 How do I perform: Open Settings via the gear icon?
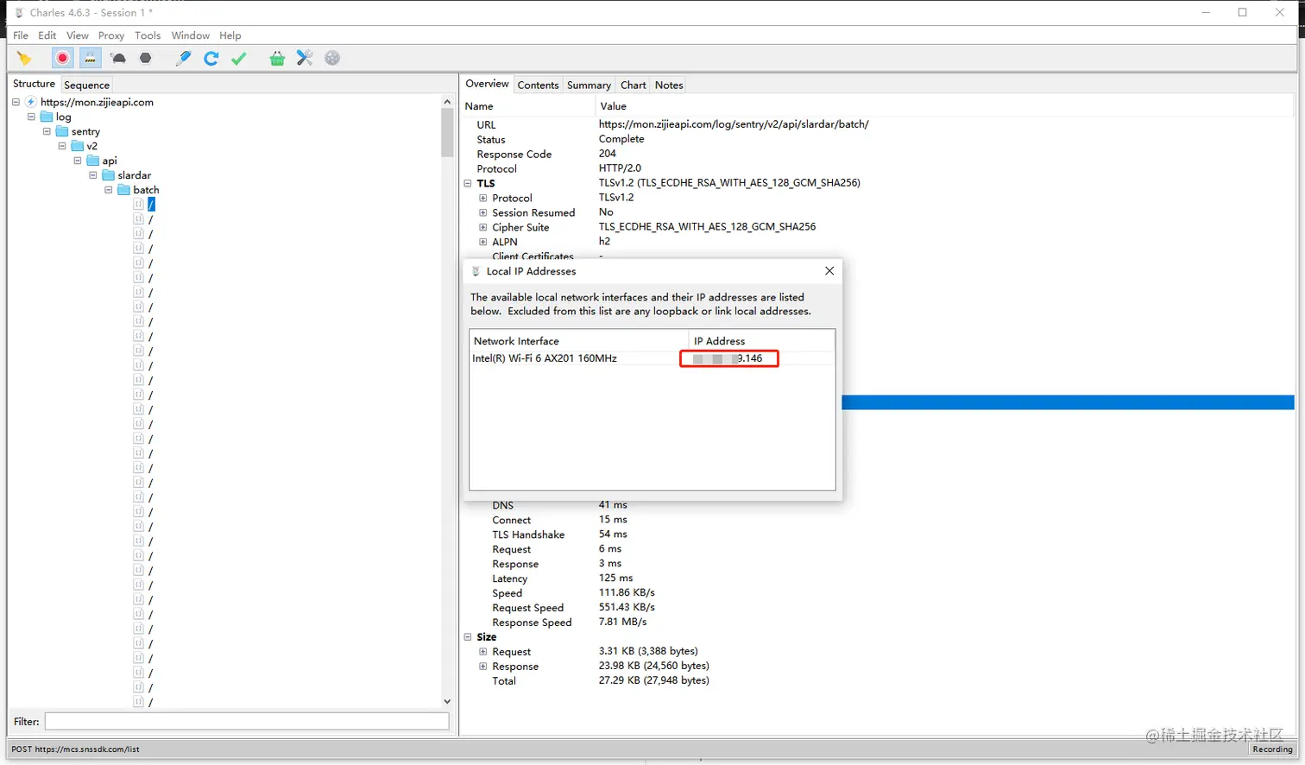click(332, 58)
